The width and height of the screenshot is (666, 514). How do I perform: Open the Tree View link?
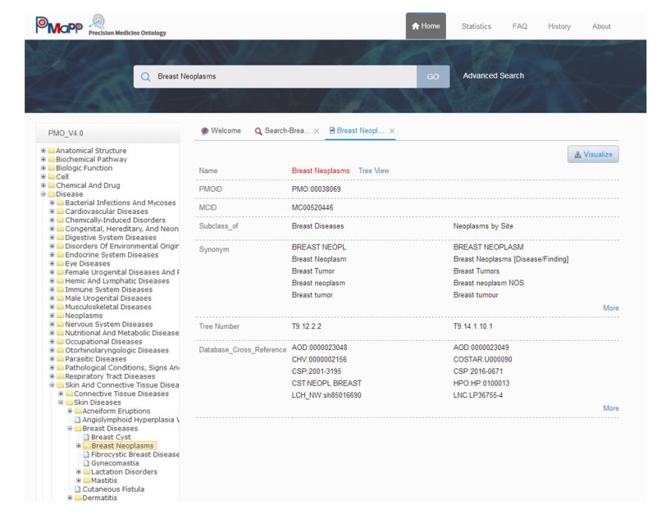[x=373, y=171]
